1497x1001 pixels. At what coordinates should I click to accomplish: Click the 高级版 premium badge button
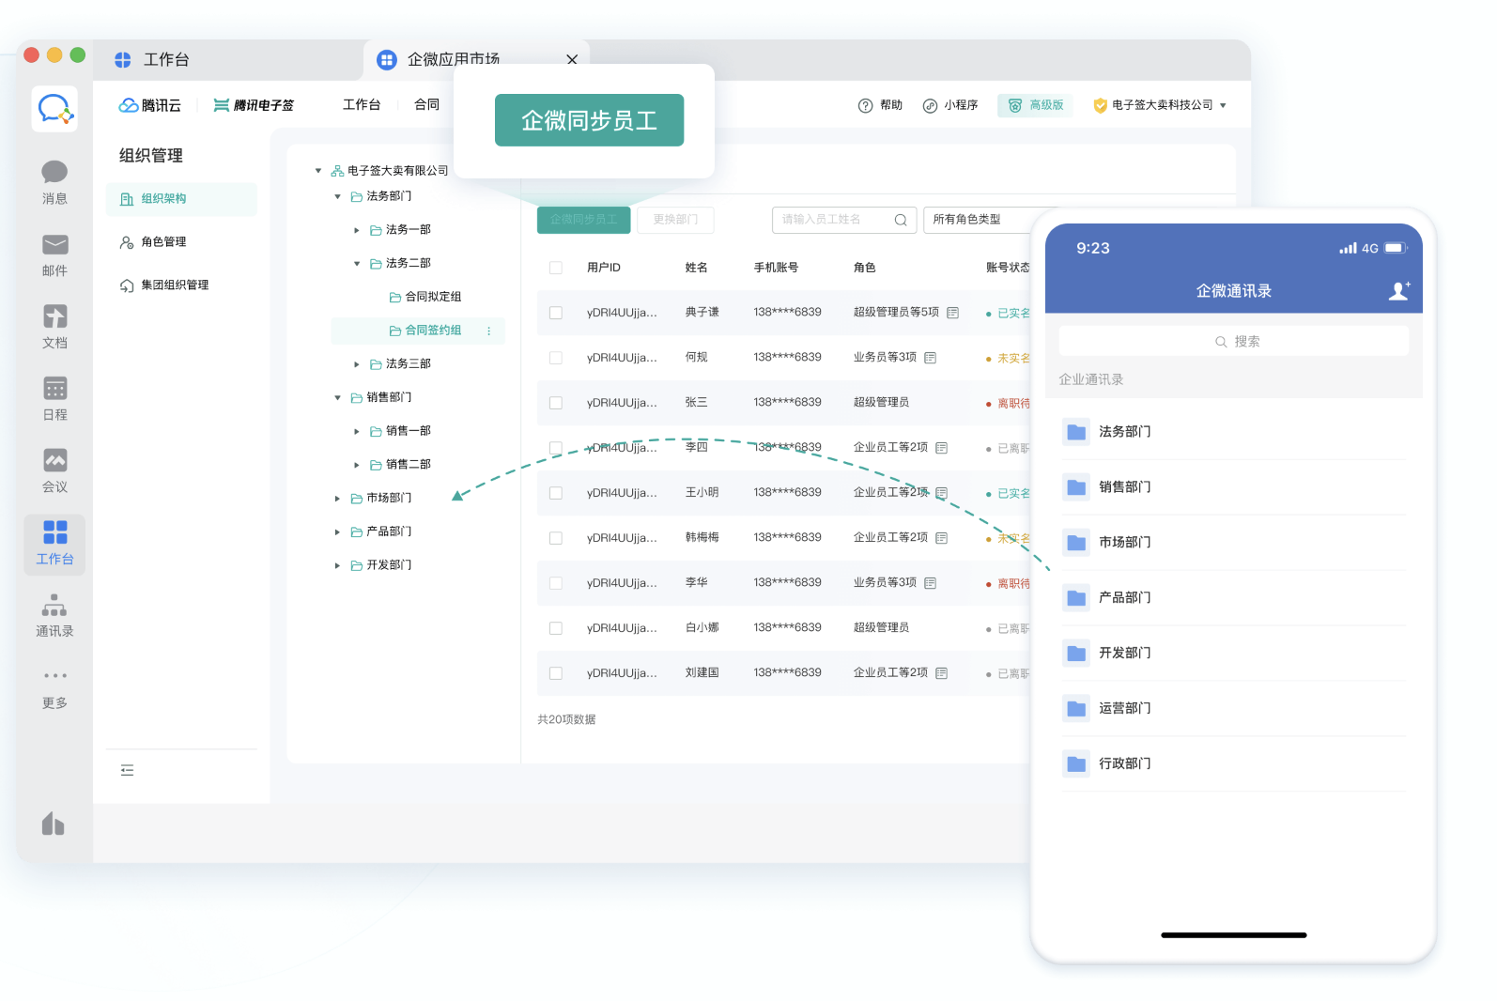[x=1037, y=105]
